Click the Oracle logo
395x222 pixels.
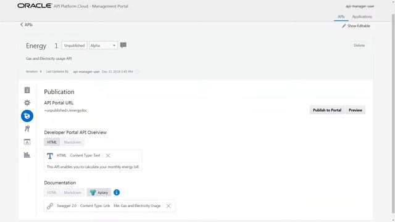(35, 6)
